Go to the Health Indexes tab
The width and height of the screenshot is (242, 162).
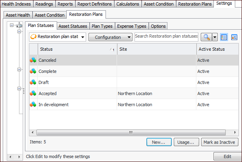[x=16, y=4]
